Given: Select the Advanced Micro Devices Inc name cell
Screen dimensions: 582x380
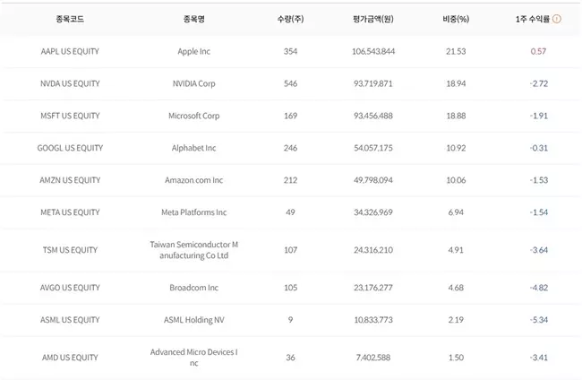Looking at the screenshot, I should pyautogui.click(x=193, y=358).
